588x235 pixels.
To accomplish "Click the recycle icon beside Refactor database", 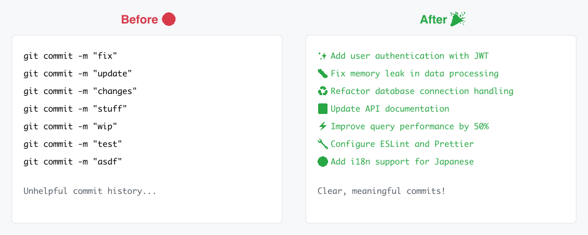I will click(322, 91).
